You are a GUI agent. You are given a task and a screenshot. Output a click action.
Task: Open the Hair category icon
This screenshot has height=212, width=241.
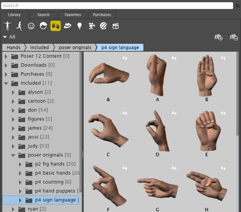pos(43,26)
